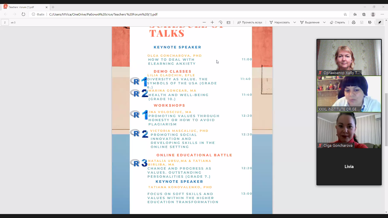Click the Прочесть вслух read aloud button

[250, 22]
